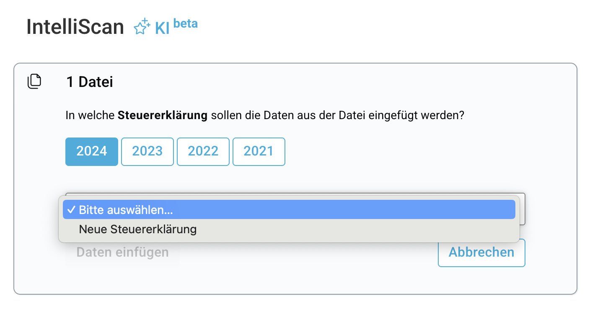Image resolution: width=595 pixels, height=316 pixels.
Task: Click the checkmark next to Bitte auswählen
Action: [x=71, y=210]
